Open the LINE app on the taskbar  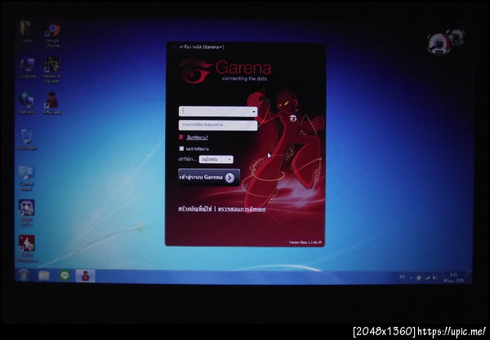point(65,276)
